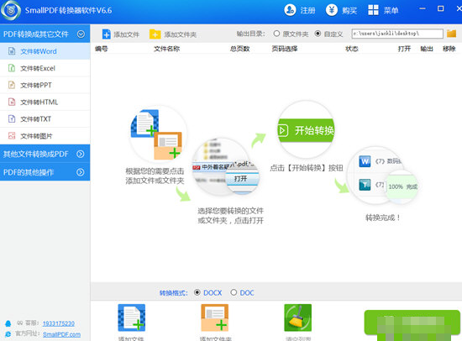Click the PPT file icon in sidebar
Screen dimensions: 462x341
(12, 85)
